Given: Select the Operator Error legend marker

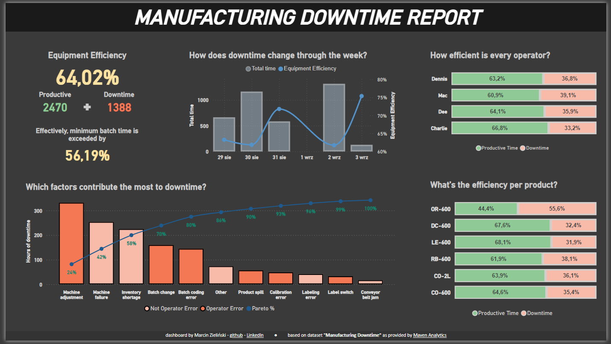Looking at the screenshot, I should coord(203,309).
